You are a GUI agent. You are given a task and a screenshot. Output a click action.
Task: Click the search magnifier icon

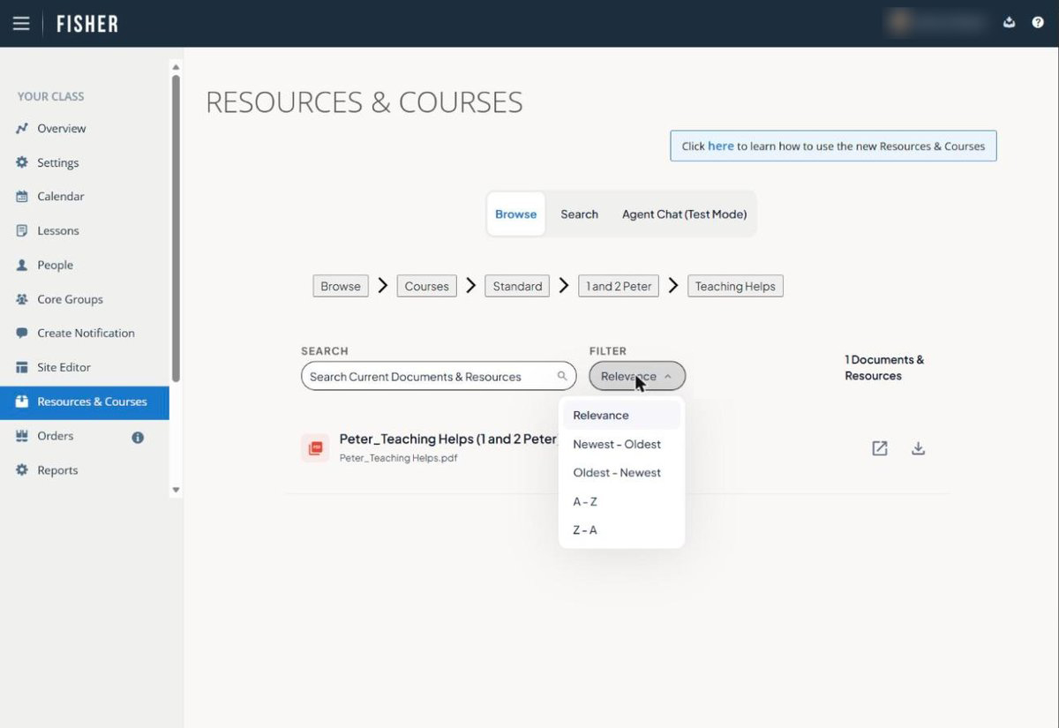[562, 377]
